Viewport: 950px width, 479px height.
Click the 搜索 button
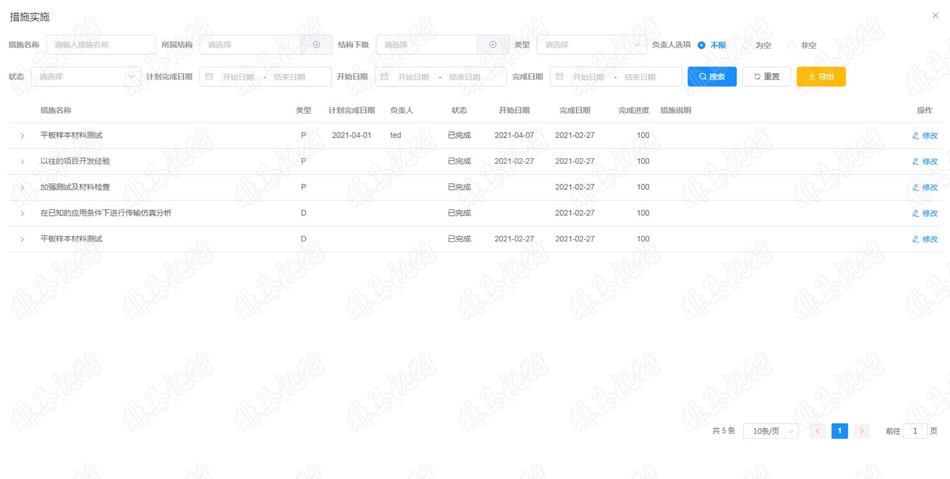click(x=711, y=77)
